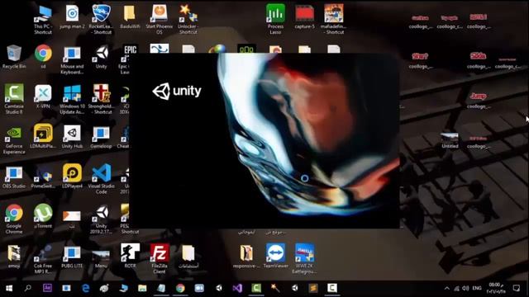Open the capture-5 video file

click(x=304, y=16)
